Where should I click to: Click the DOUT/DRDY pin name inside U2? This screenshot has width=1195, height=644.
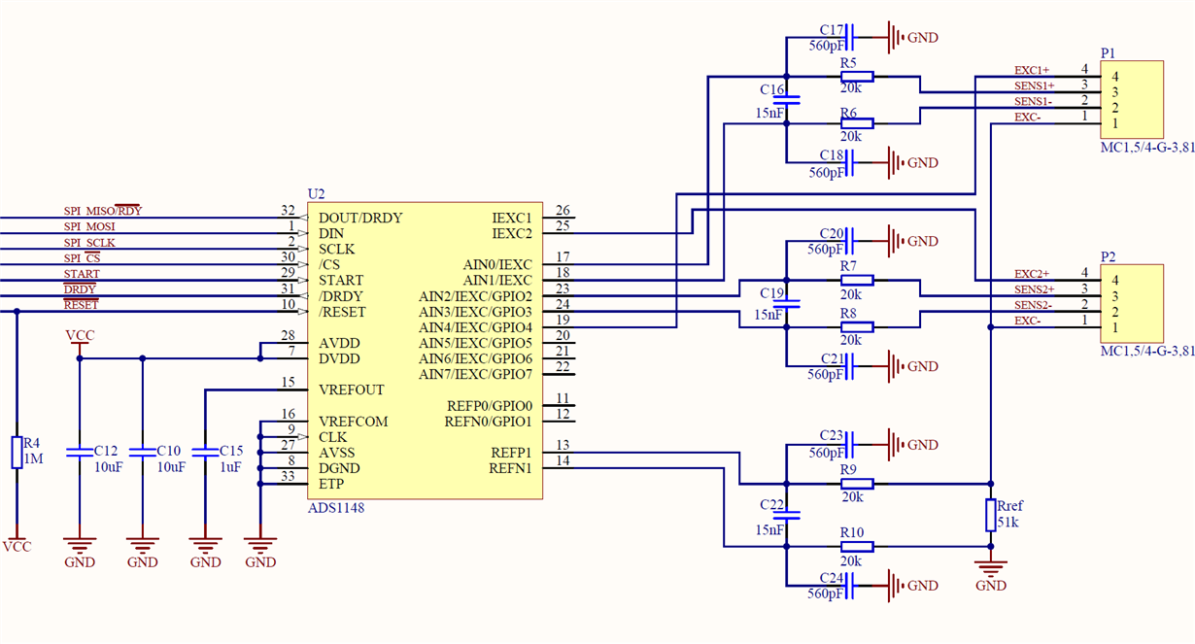tap(360, 218)
